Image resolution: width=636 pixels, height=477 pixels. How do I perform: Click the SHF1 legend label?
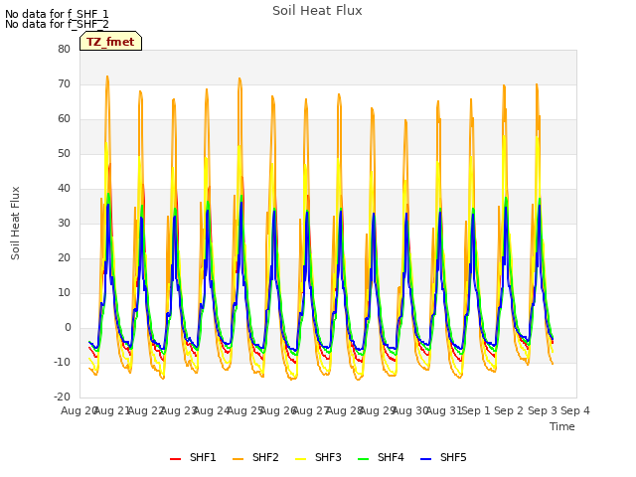tap(203, 457)
